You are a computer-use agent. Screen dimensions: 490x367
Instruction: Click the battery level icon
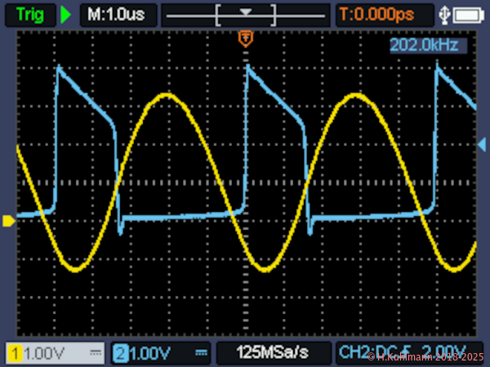coord(469,15)
